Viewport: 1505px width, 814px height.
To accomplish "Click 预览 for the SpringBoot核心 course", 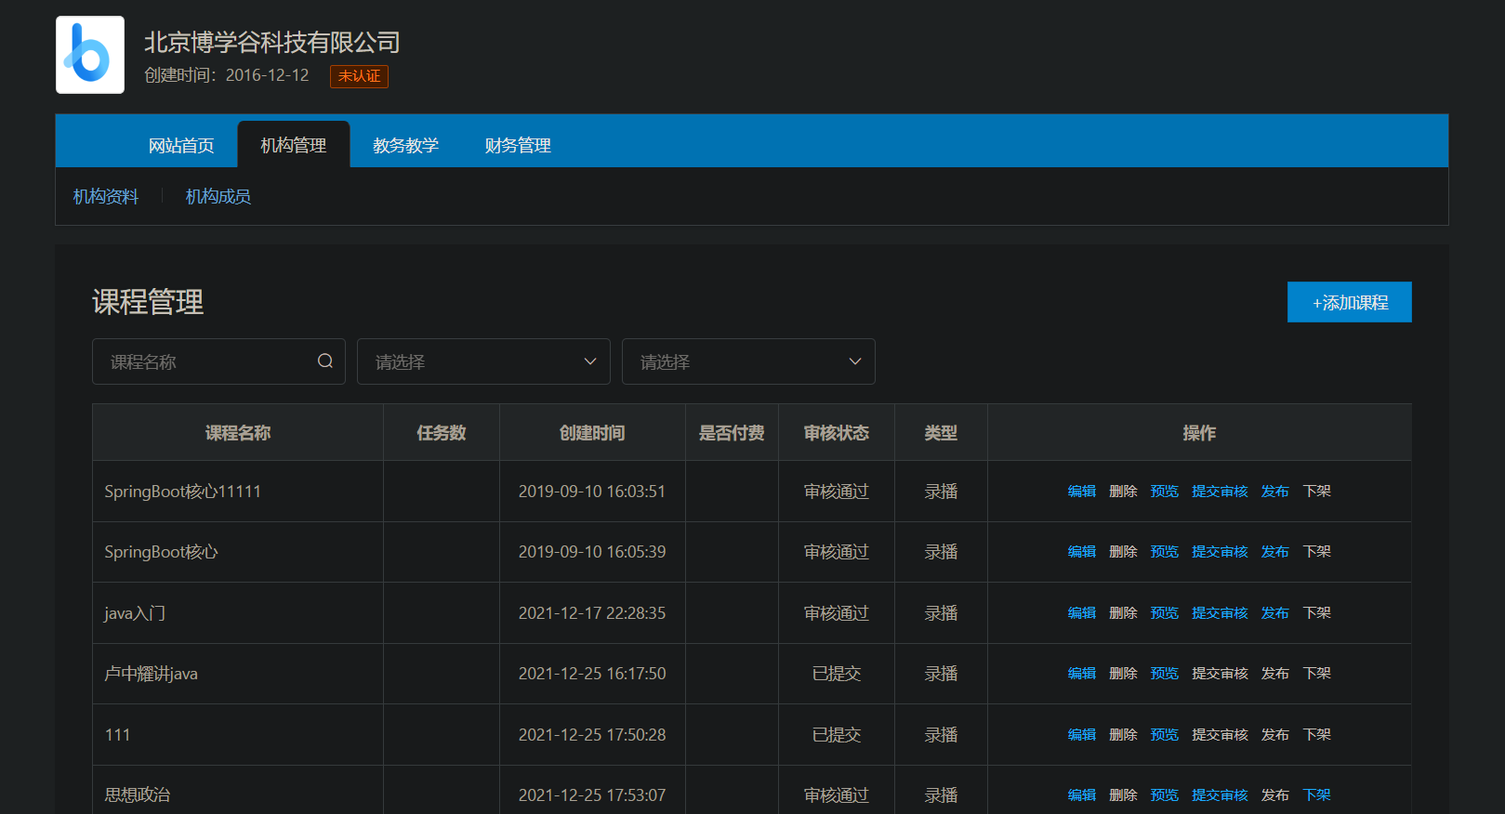I will tap(1164, 552).
